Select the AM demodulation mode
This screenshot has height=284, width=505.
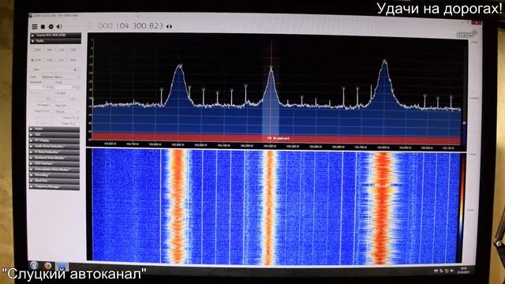[47, 50]
